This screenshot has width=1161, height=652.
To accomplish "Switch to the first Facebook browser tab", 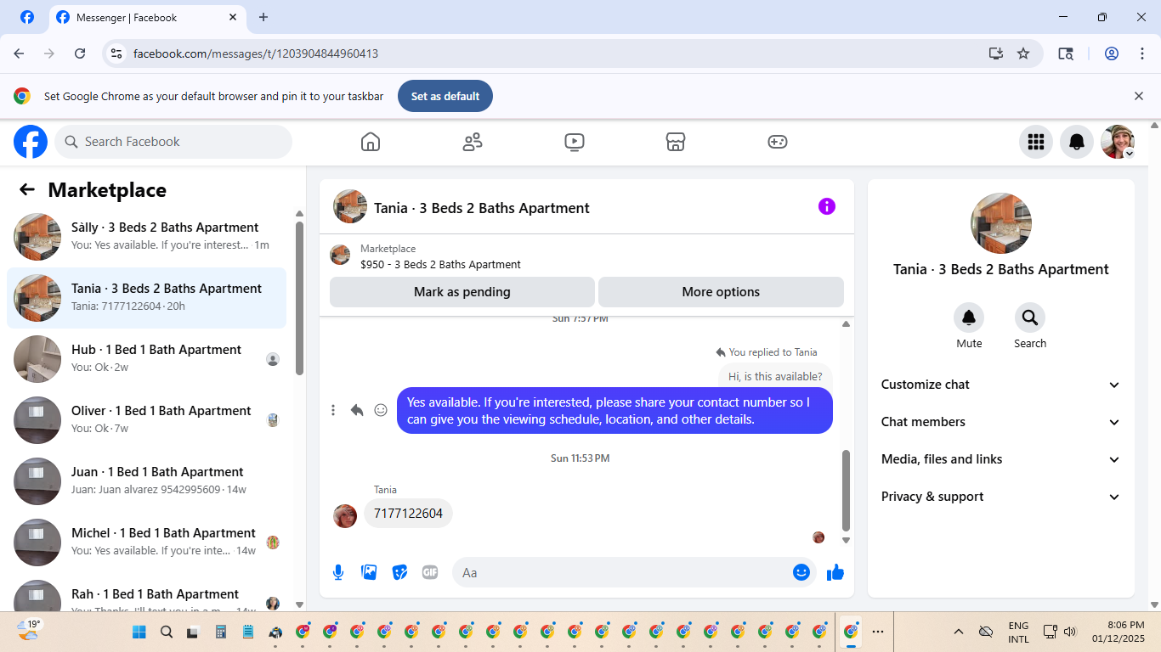I will 27,17.
